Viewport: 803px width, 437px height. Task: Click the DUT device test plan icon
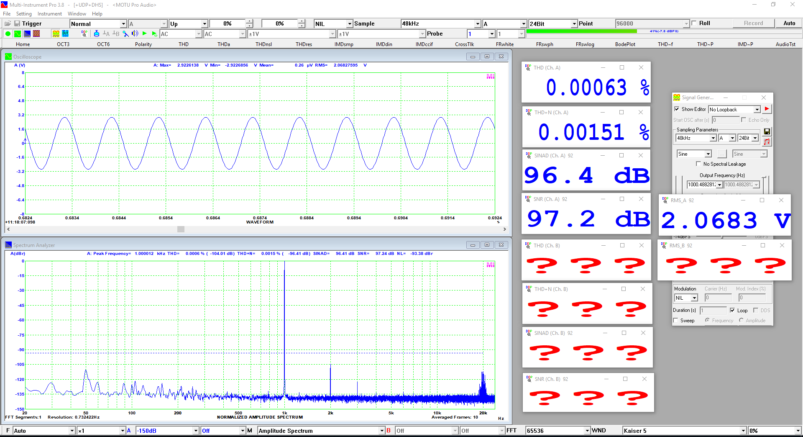[x=66, y=33]
